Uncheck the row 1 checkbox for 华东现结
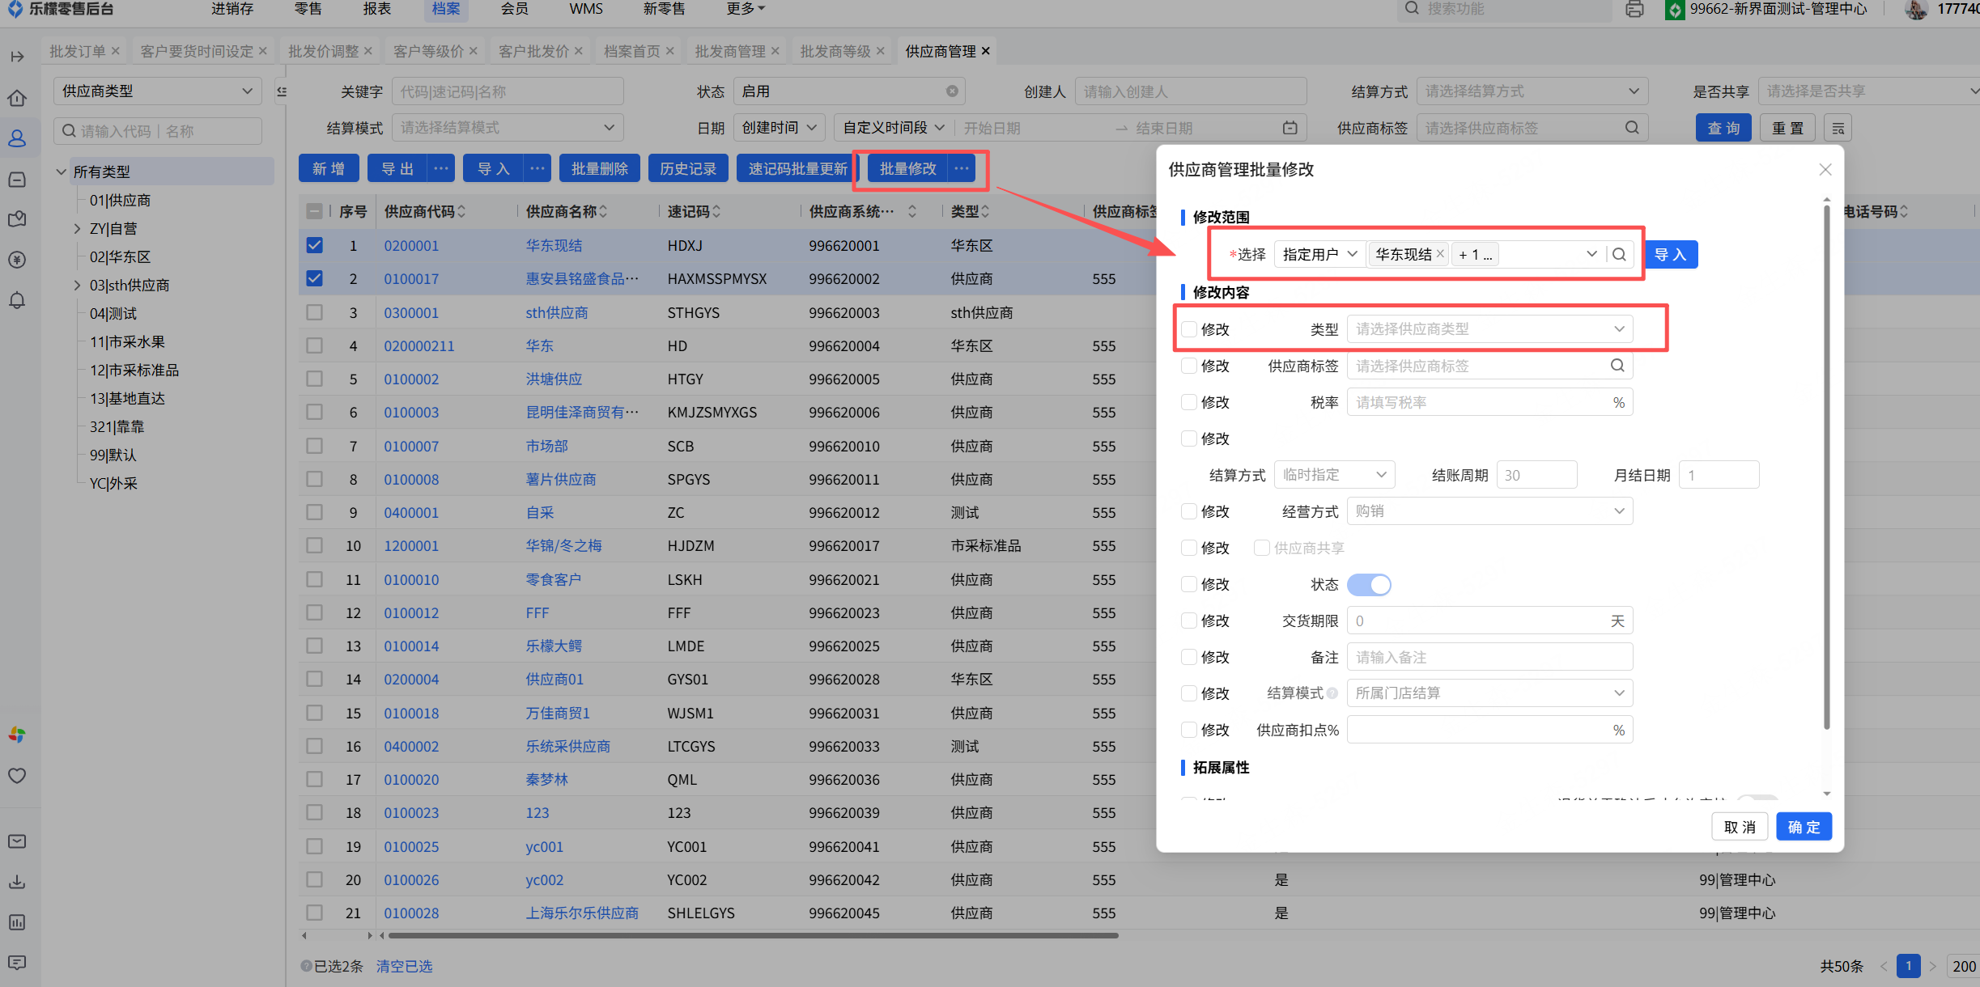 click(x=315, y=245)
